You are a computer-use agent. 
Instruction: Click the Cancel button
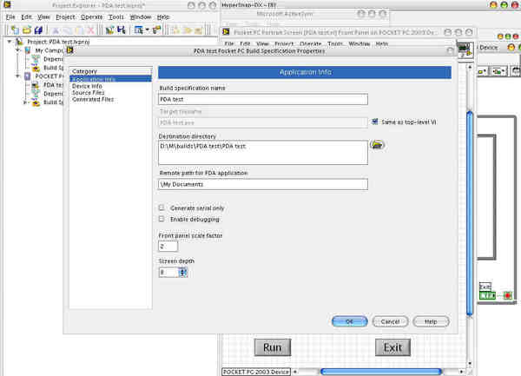390,321
